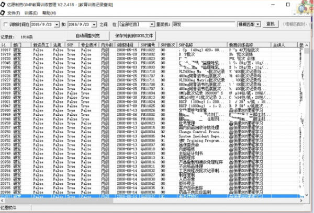Toggle the 训练时间在 date filter checkbox

click(5, 25)
